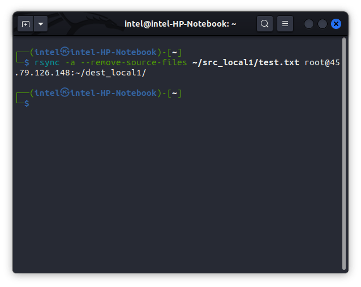Image resolution: width=361 pixels, height=287 pixels.
Task: Click the root@45 destination text
Action: click(x=322, y=62)
